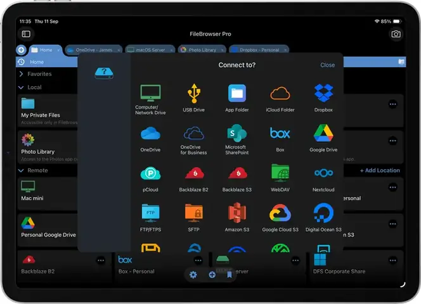Switch to macOS Server tab
Image resolution: width=421 pixels, height=304 pixels.
click(x=150, y=50)
